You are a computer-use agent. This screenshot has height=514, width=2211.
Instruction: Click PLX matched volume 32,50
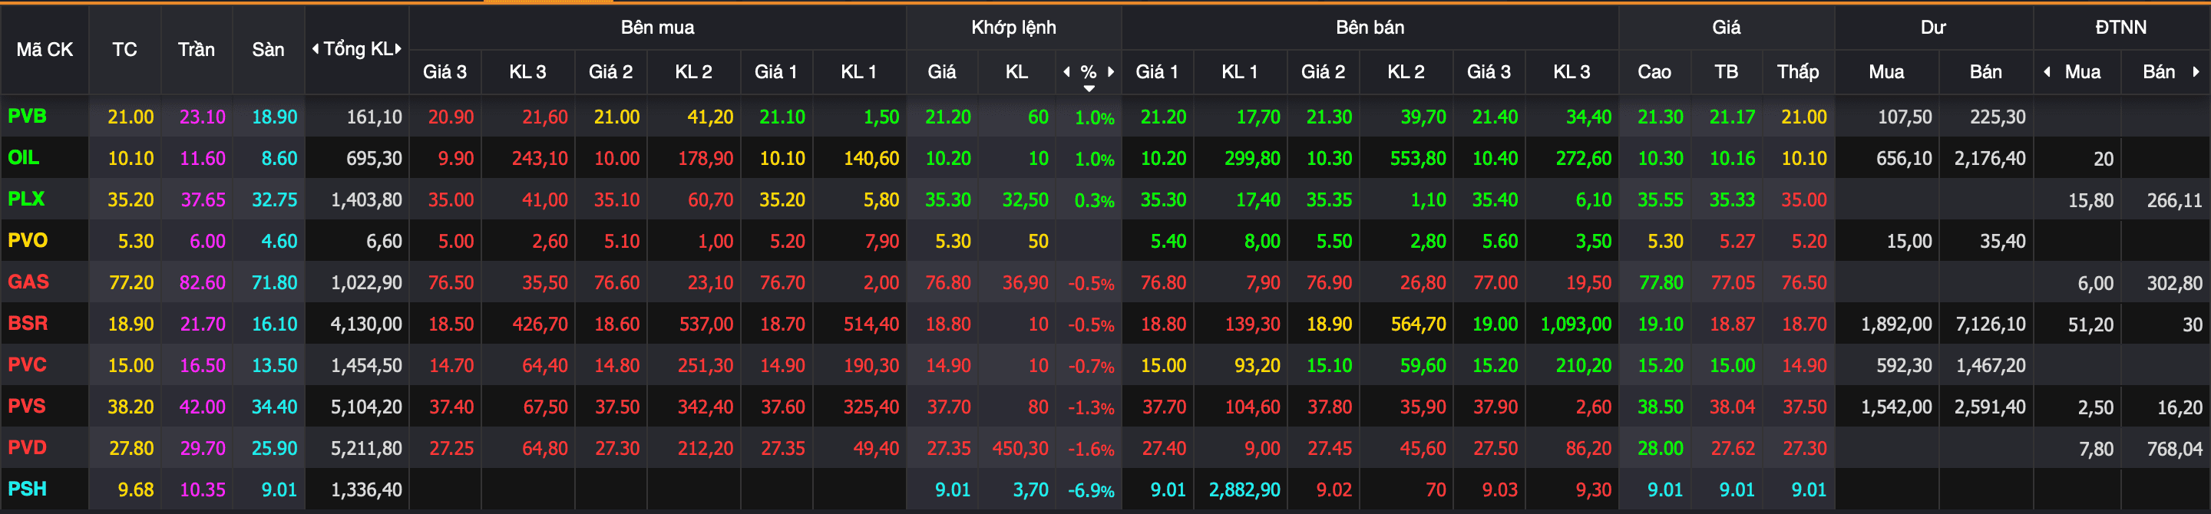tap(1026, 200)
